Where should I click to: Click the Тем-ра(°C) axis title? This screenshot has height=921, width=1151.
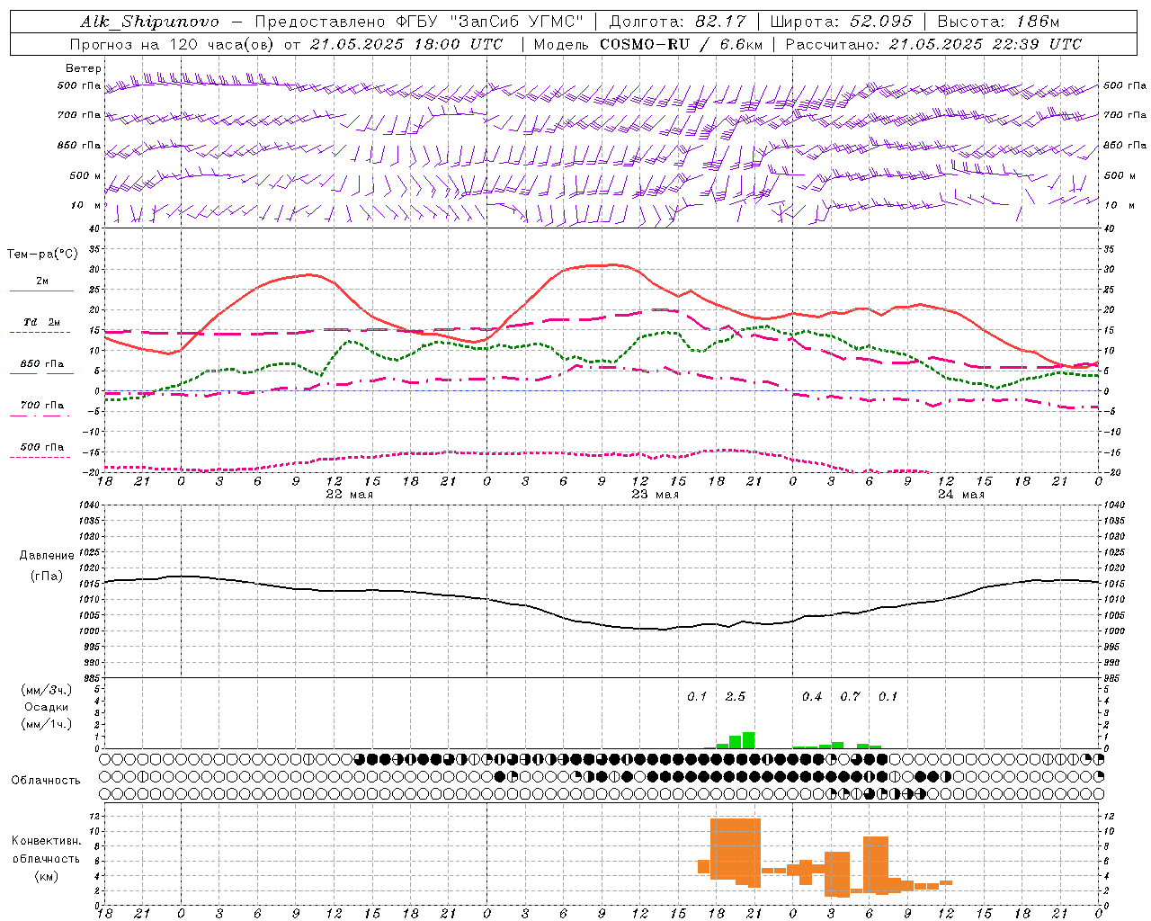tap(42, 255)
